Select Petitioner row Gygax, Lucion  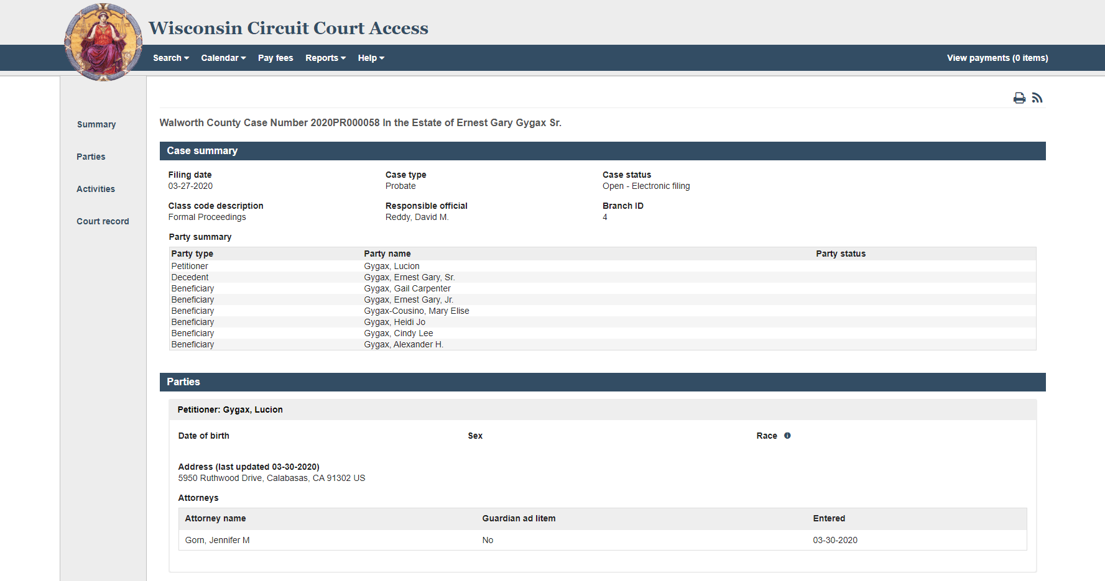pos(603,266)
